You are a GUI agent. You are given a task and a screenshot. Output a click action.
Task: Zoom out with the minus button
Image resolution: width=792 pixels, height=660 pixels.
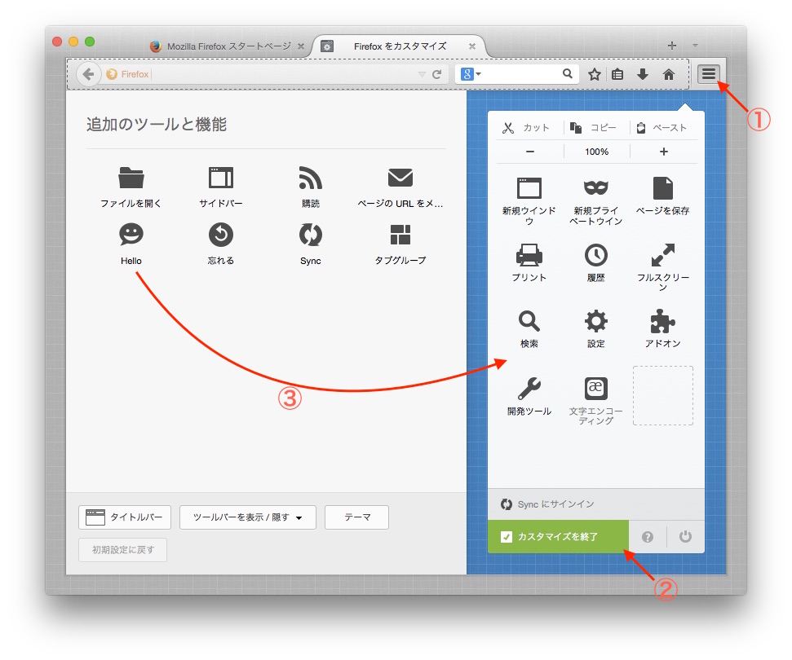530,152
